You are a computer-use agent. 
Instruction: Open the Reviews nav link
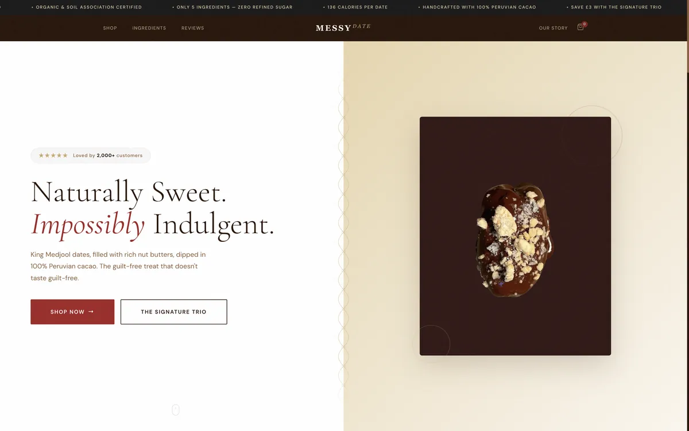[x=193, y=28]
